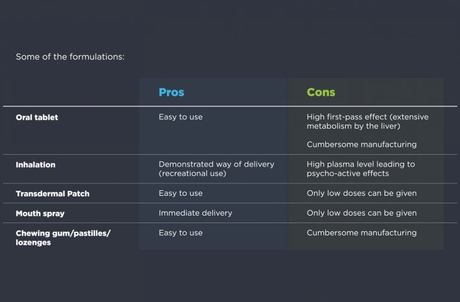
Task: Select the Inhalation row label
Action: (35, 165)
